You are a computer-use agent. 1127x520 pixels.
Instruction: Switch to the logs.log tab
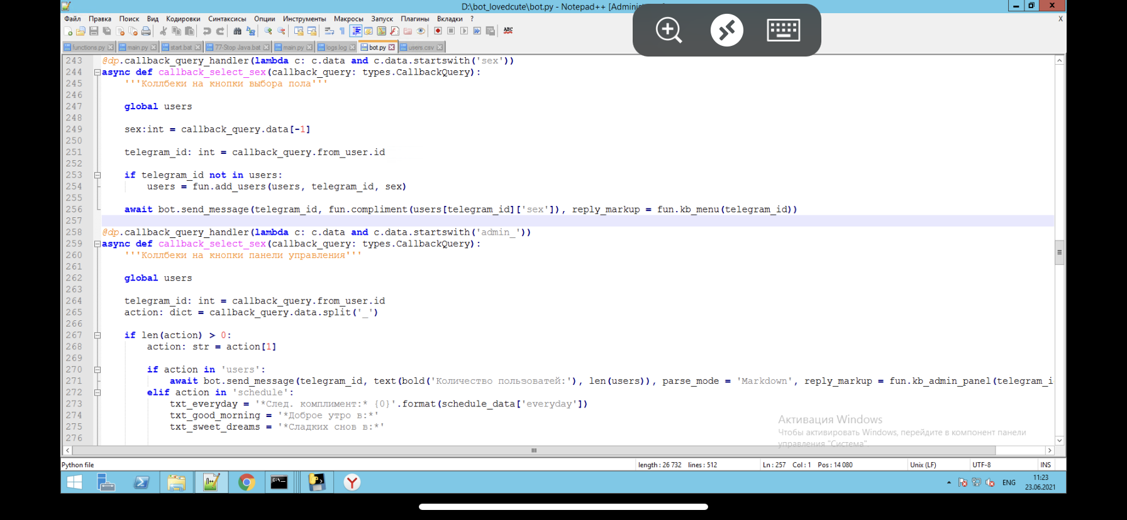point(336,47)
